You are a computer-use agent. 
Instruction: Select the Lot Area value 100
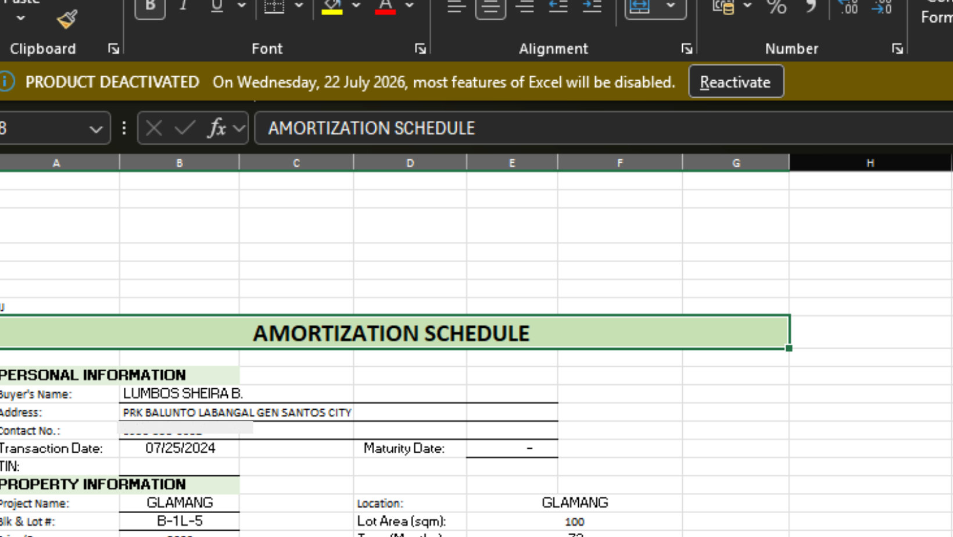click(574, 522)
